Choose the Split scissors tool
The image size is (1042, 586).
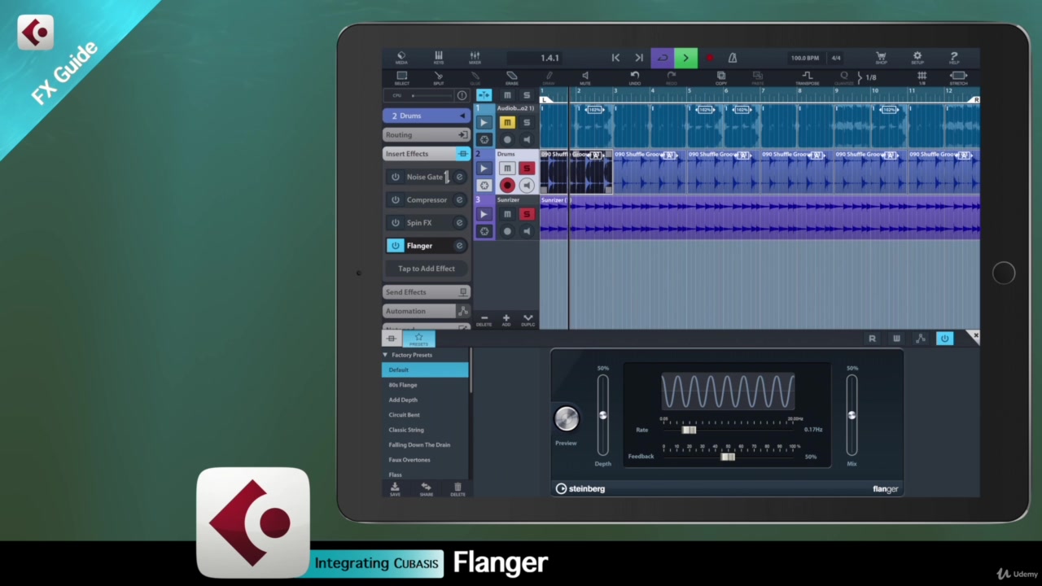click(439, 78)
